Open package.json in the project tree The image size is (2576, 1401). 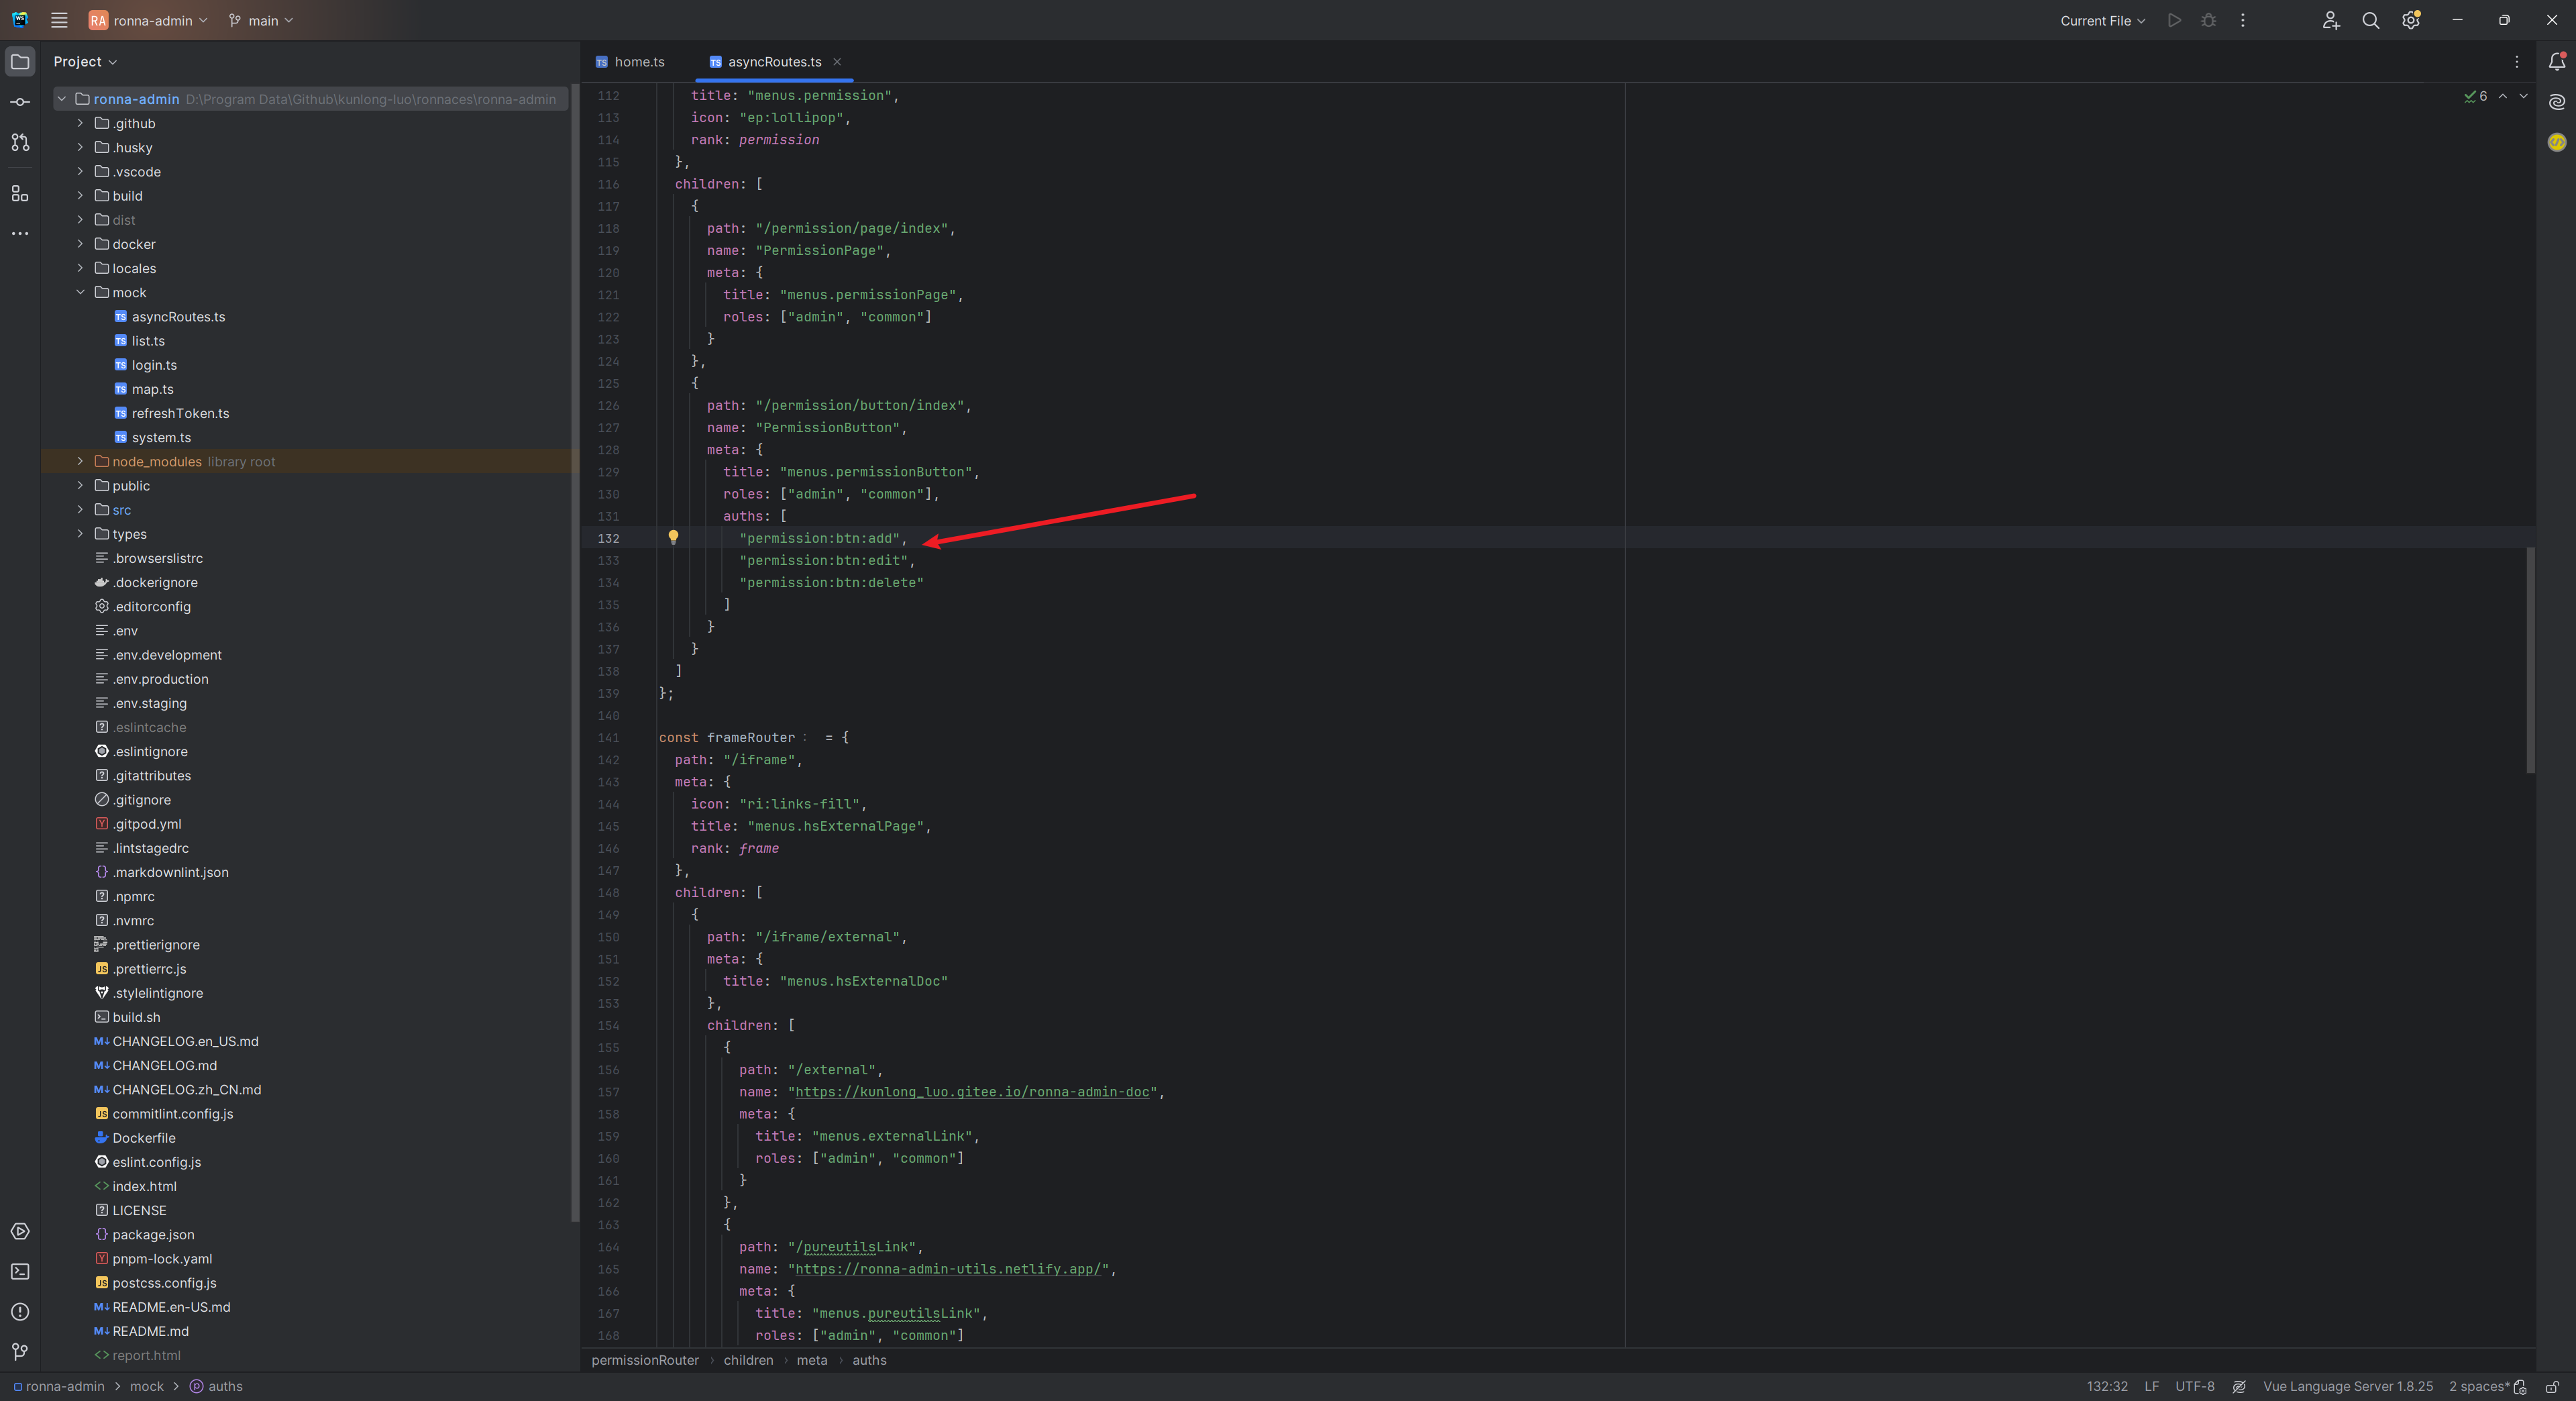[x=153, y=1235]
